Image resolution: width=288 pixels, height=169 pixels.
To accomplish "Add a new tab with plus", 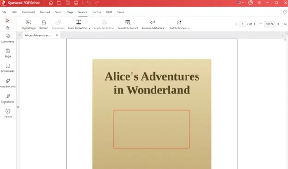I will pos(19,35).
